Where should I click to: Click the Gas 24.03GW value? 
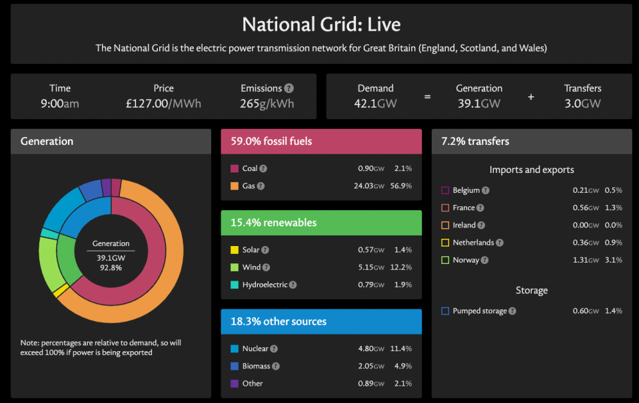click(x=369, y=186)
